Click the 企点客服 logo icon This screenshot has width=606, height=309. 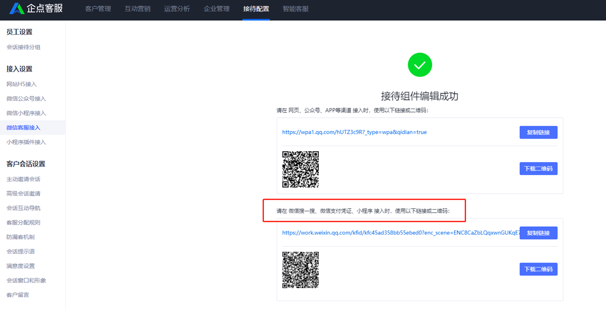(x=17, y=8)
